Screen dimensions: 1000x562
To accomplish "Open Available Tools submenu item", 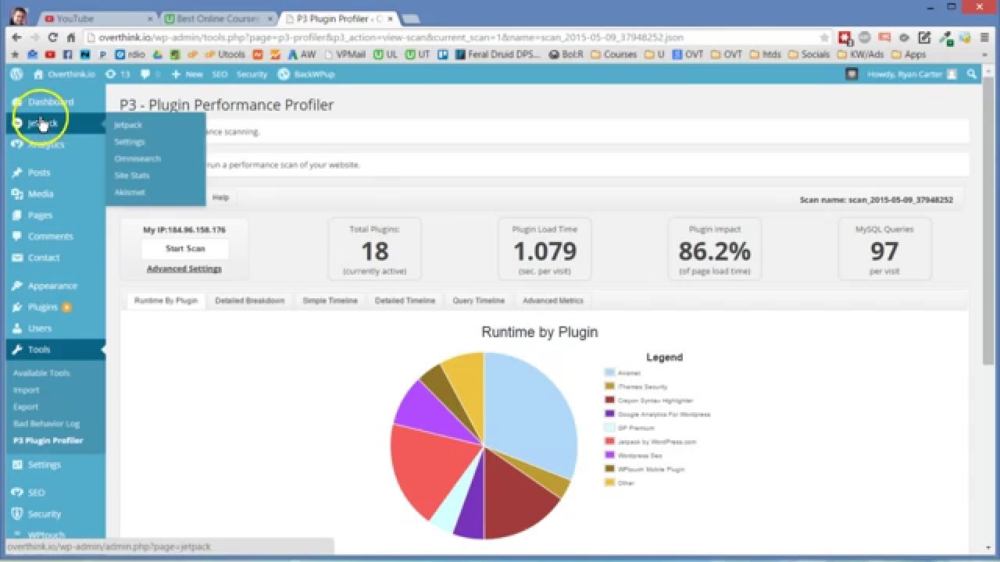I will [41, 373].
